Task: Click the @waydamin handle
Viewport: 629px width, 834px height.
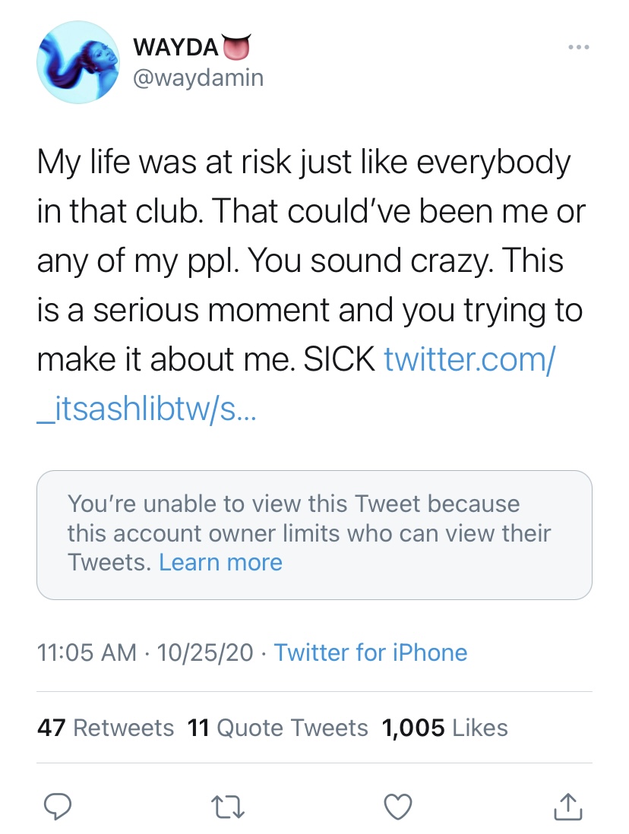Action: 198,77
